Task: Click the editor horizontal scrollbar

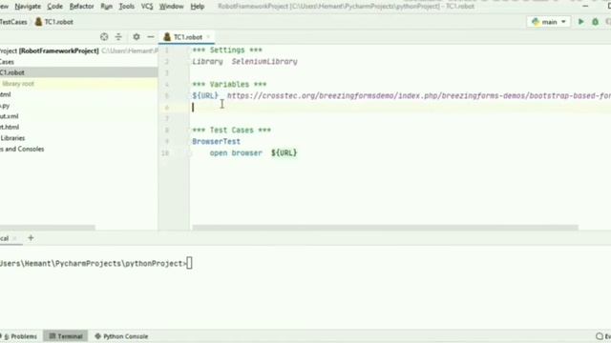Action: pyautogui.click(x=385, y=228)
